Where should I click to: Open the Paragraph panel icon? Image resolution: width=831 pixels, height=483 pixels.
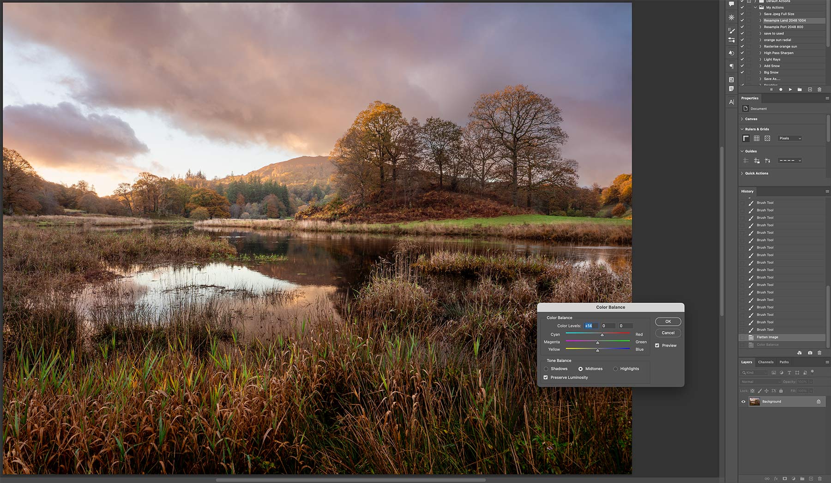731,66
